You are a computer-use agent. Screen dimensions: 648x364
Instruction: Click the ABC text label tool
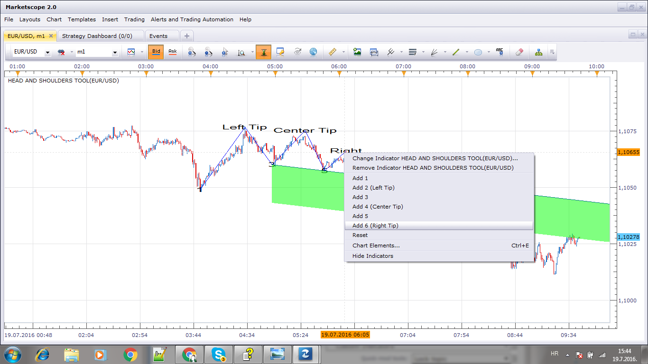click(500, 52)
